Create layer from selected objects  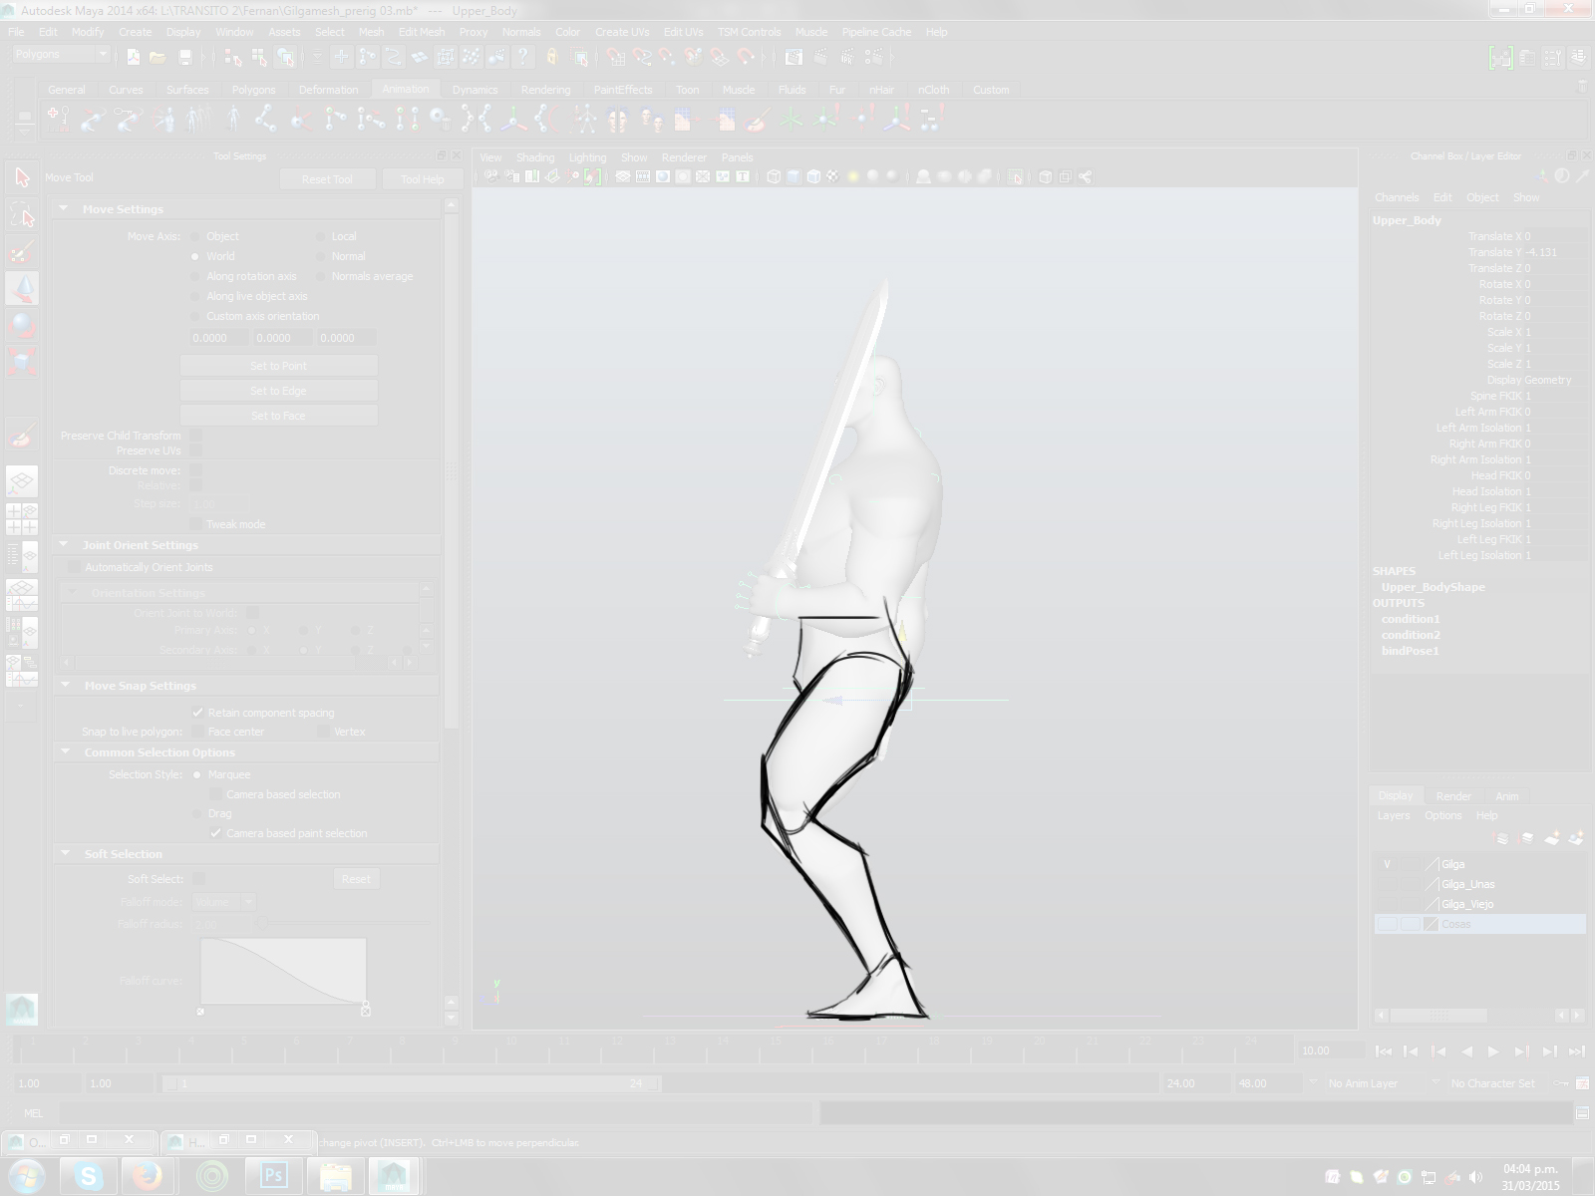(x=1576, y=838)
